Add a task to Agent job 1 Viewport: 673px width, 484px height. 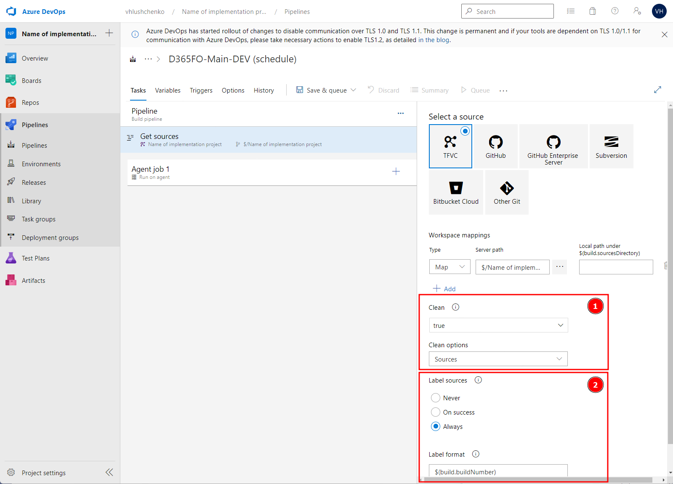(x=396, y=171)
